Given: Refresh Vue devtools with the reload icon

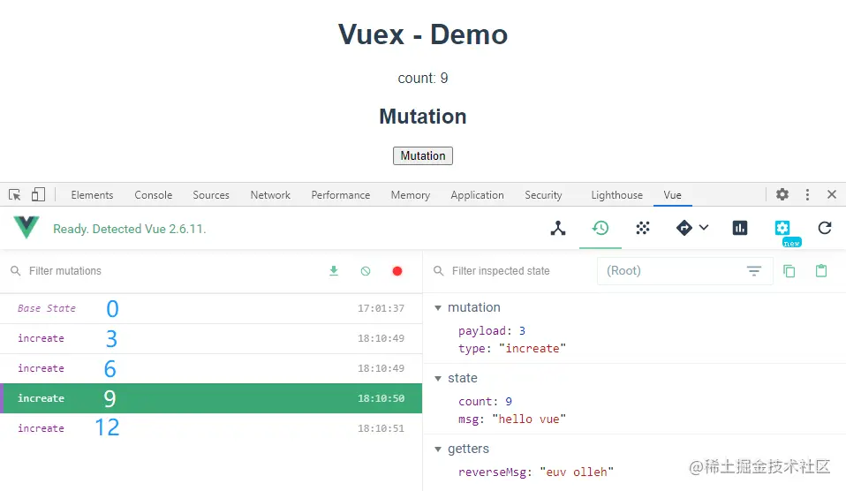Looking at the screenshot, I should pos(825,228).
